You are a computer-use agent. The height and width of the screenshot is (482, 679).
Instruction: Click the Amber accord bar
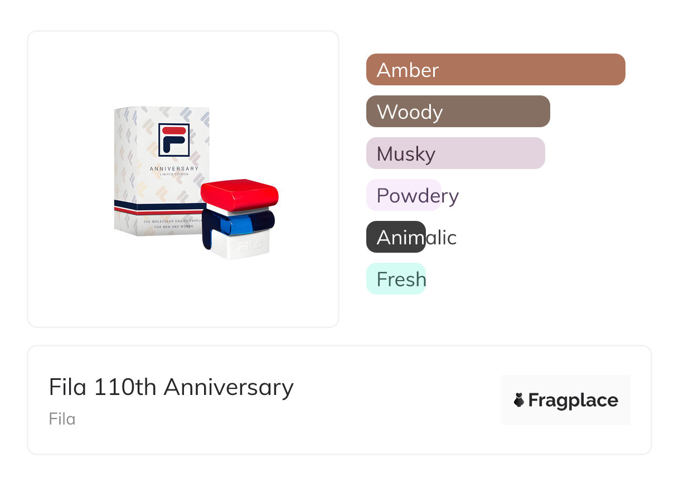[x=495, y=70]
